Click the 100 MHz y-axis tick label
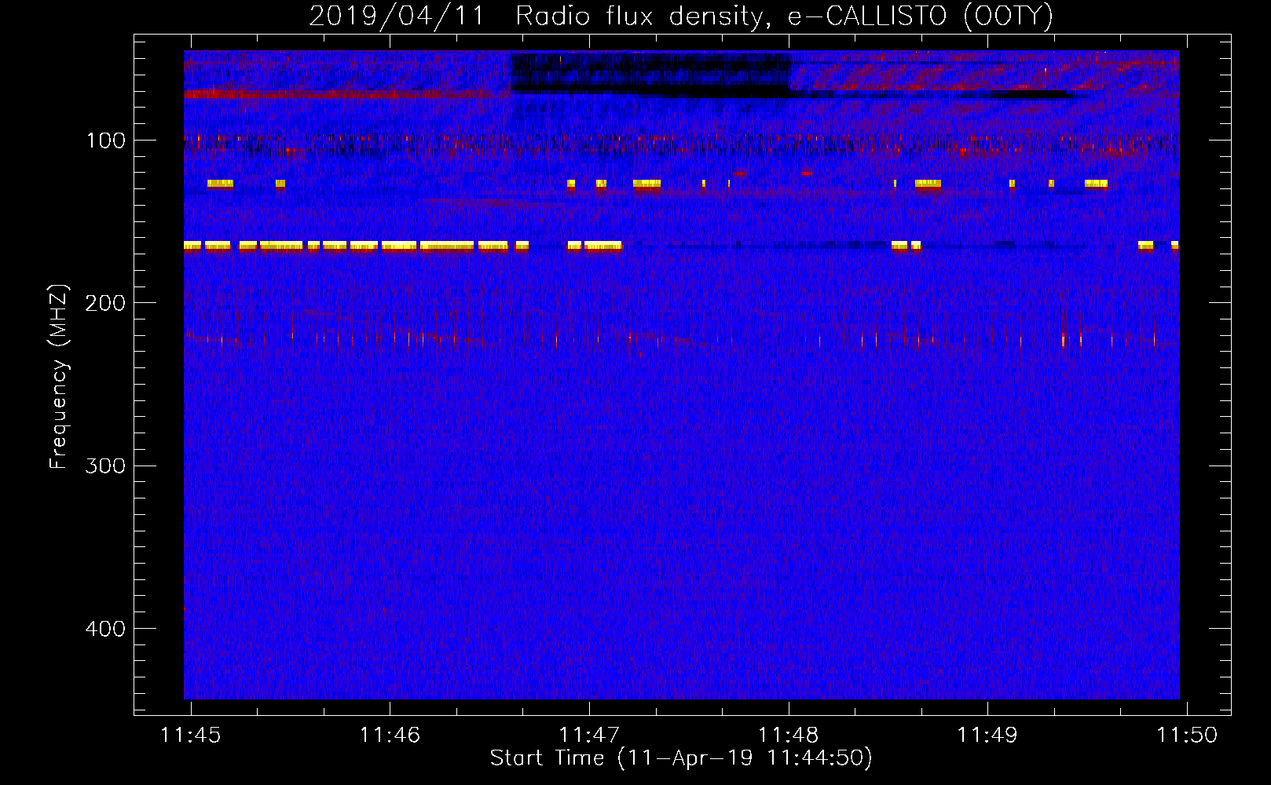The height and width of the screenshot is (785, 1271). pyautogui.click(x=105, y=141)
